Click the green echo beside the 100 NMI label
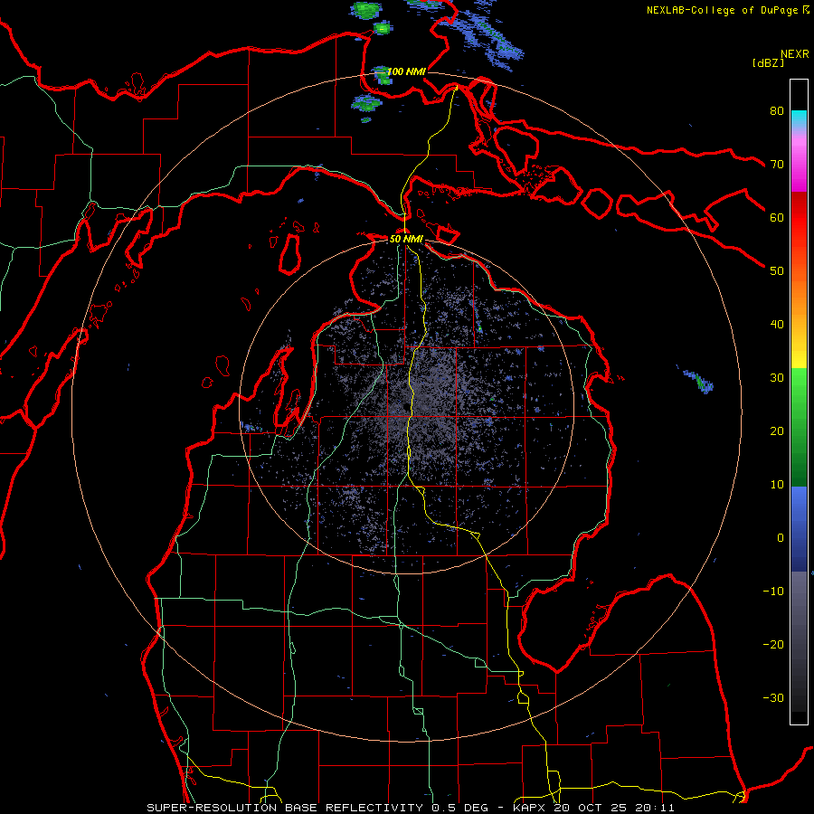 tap(383, 76)
